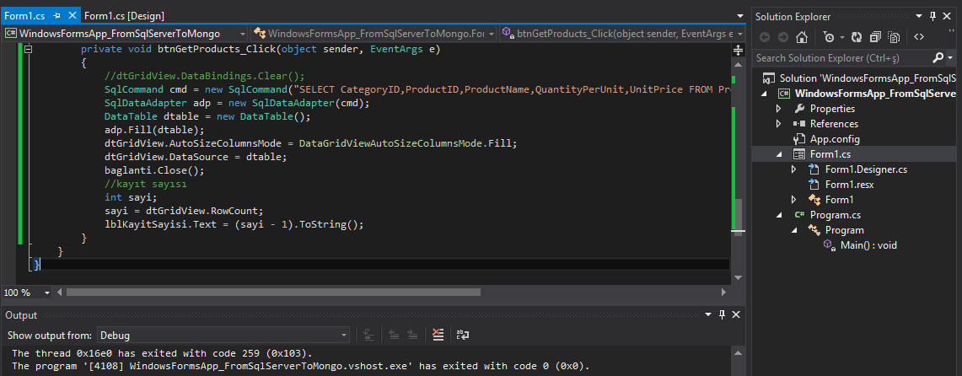Switch to the Form1.cs [Design] tab
The image size is (962, 376).
click(124, 16)
